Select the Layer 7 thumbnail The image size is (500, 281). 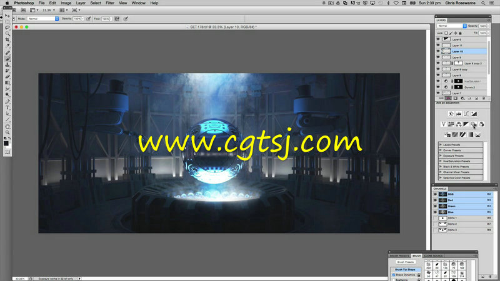(x=446, y=93)
